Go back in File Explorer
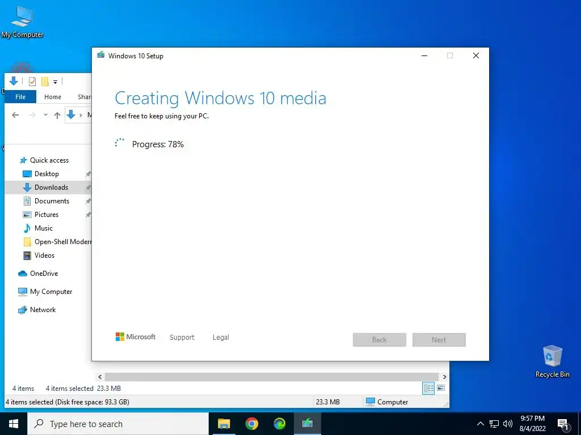 [15, 115]
